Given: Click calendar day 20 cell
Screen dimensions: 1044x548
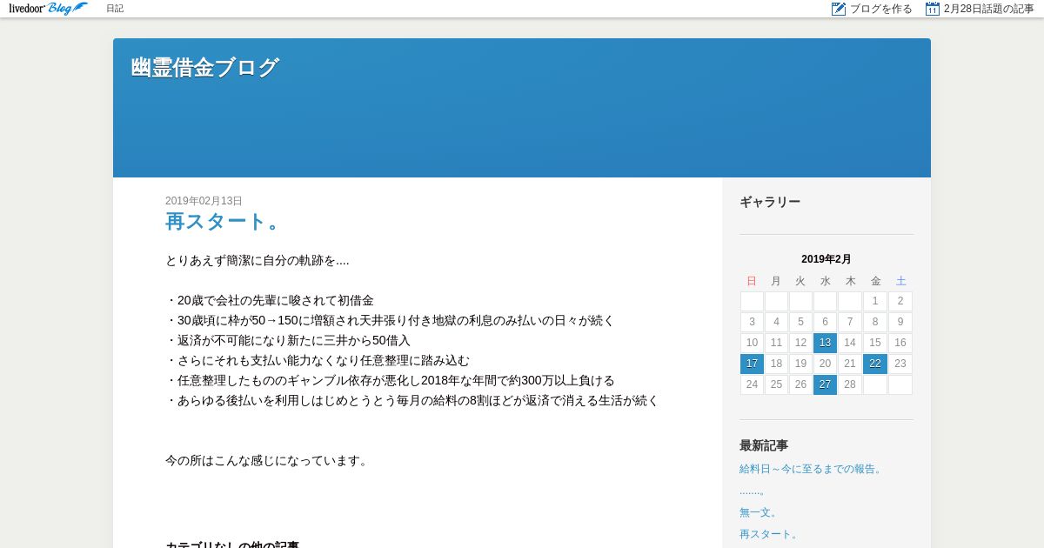Looking at the screenshot, I should pos(825,364).
